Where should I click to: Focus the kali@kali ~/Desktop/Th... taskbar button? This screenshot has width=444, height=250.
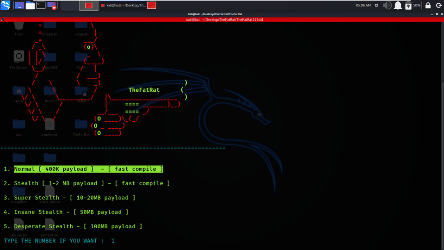tap(123, 6)
